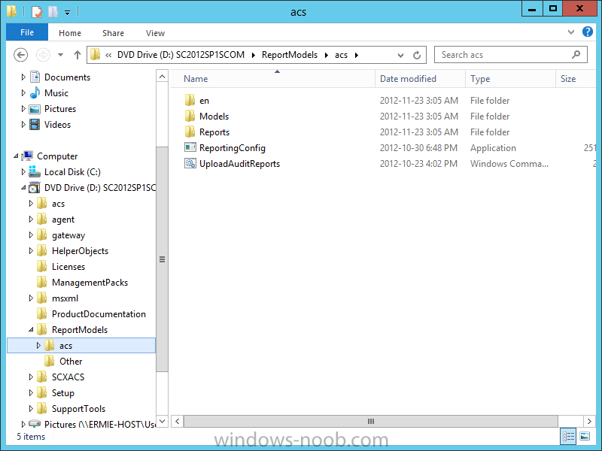The width and height of the screenshot is (602, 451).
Task: Switch to the Home ribbon tab
Action: tap(70, 33)
